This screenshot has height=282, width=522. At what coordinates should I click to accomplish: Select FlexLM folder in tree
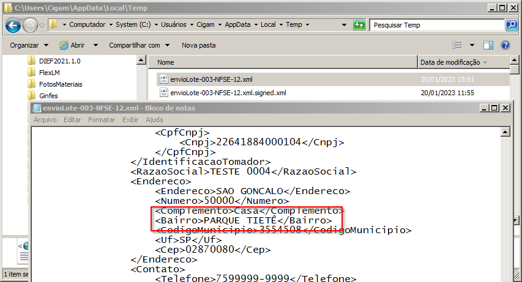(50, 73)
